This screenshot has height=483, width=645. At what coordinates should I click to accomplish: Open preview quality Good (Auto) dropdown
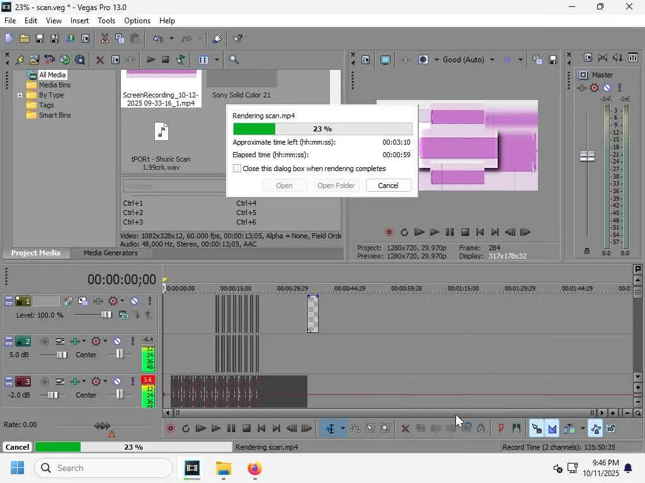pos(492,60)
